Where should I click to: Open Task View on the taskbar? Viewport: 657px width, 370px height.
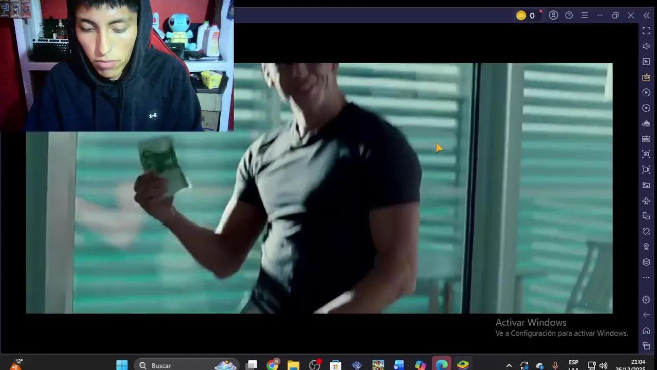252,365
